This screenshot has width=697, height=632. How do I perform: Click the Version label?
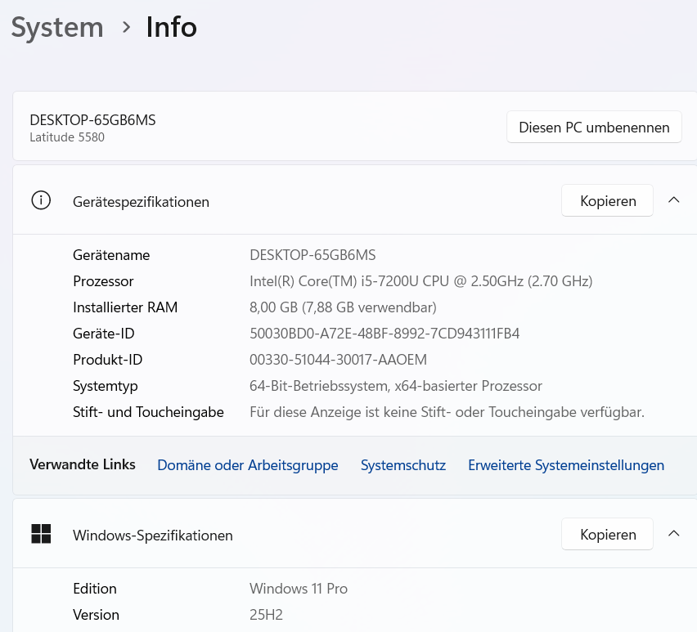96,615
